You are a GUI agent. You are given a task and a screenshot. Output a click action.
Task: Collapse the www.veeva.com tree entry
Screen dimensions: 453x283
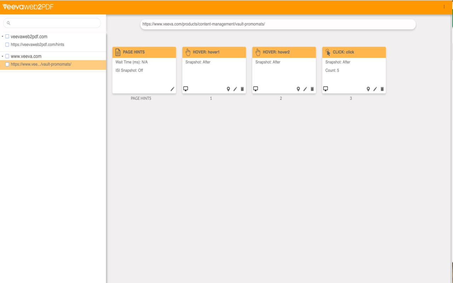[x=3, y=56]
